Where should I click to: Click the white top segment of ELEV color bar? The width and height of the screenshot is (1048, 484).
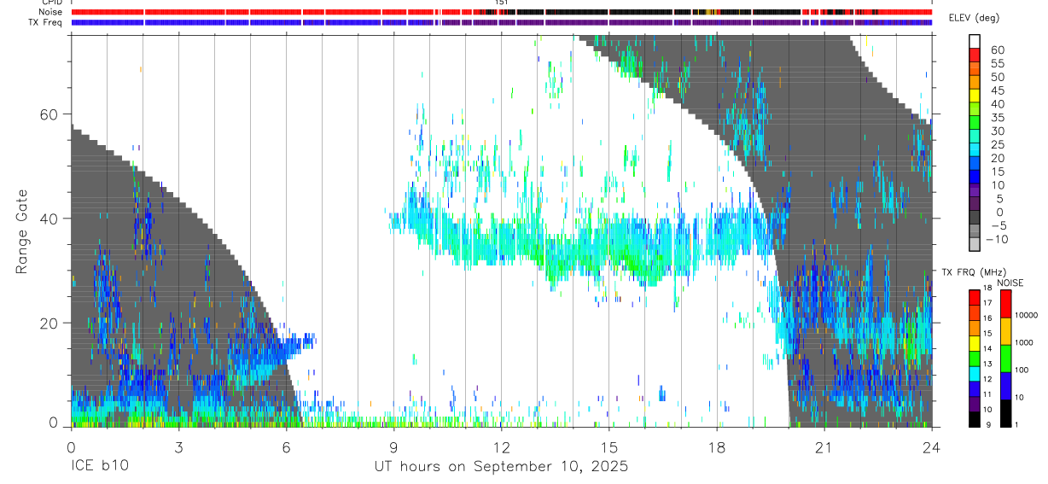(975, 42)
